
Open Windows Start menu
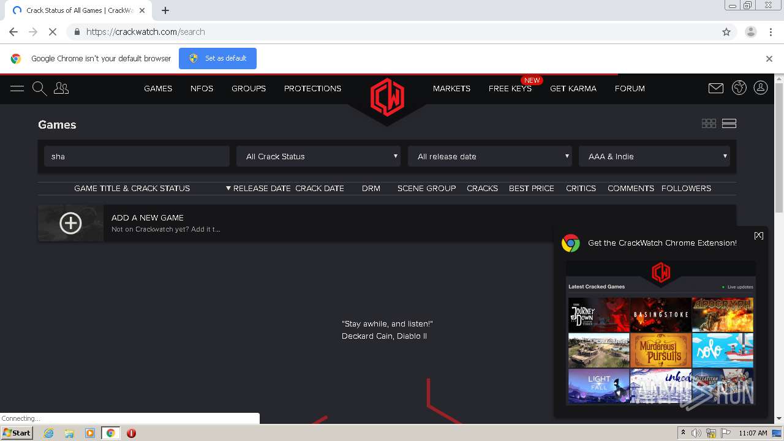pyautogui.click(x=17, y=432)
